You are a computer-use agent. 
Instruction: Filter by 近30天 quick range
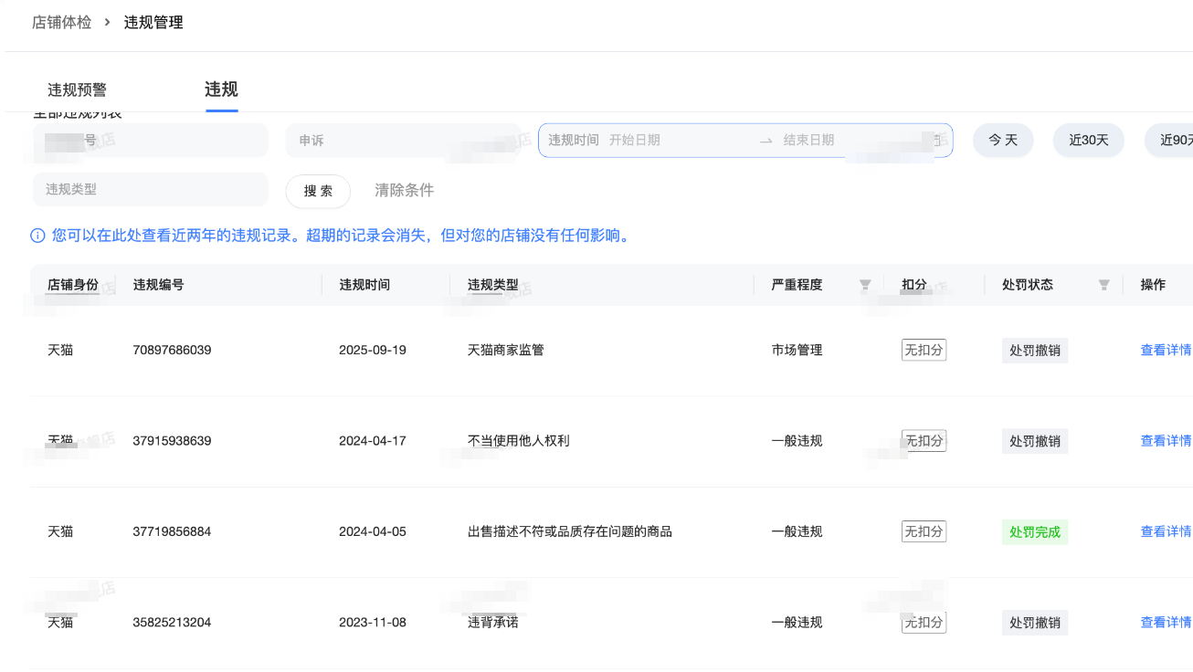[x=1088, y=141]
